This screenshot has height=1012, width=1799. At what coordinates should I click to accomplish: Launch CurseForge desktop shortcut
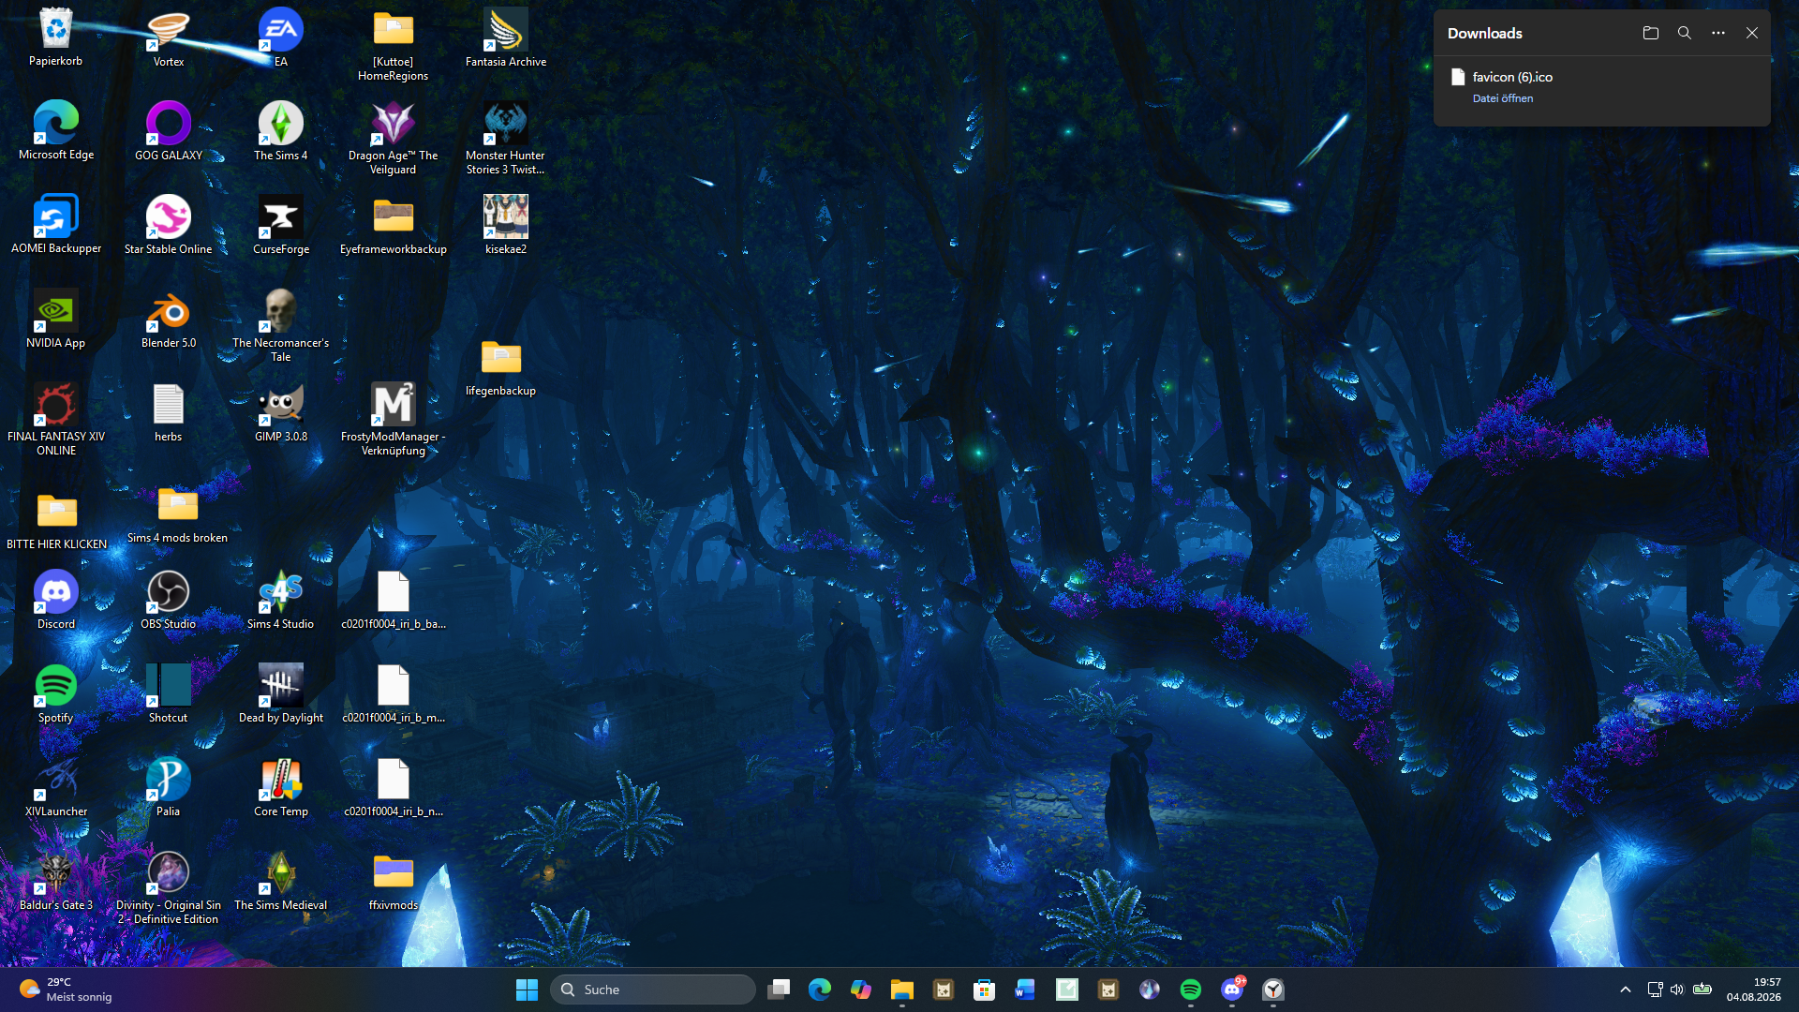281,225
